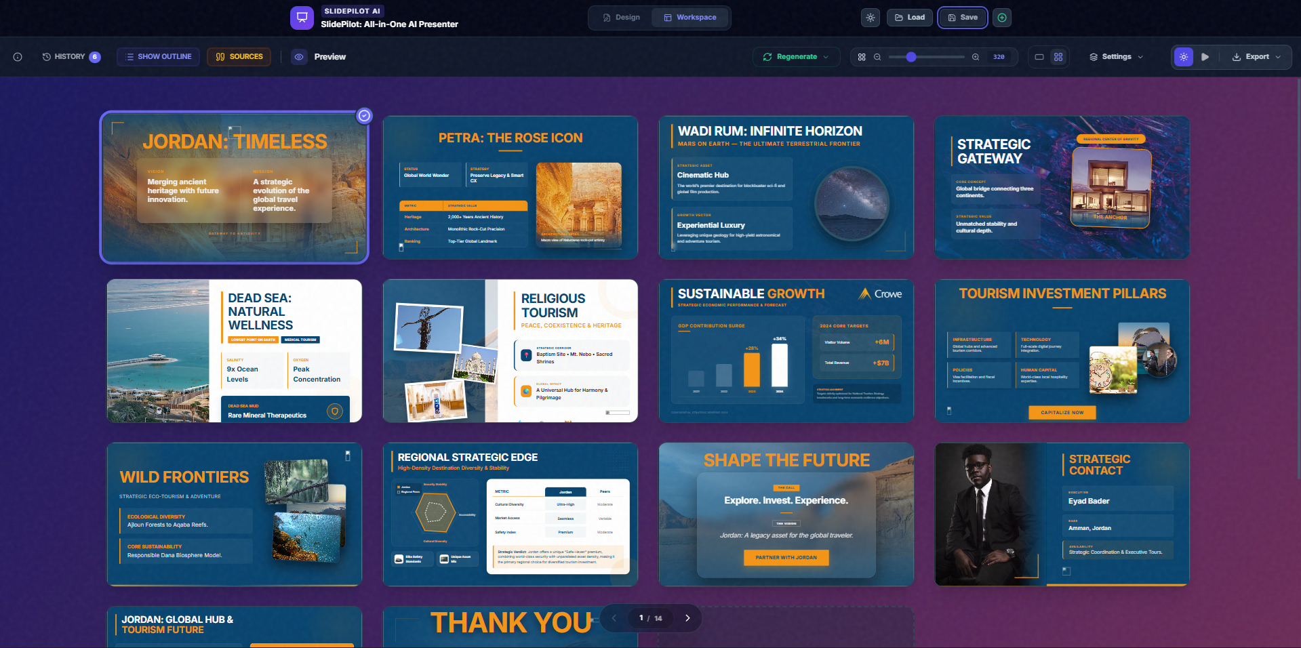Viewport: 1301px width, 648px height.
Task: Click the zoom in magnifier icon
Action: point(976,57)
